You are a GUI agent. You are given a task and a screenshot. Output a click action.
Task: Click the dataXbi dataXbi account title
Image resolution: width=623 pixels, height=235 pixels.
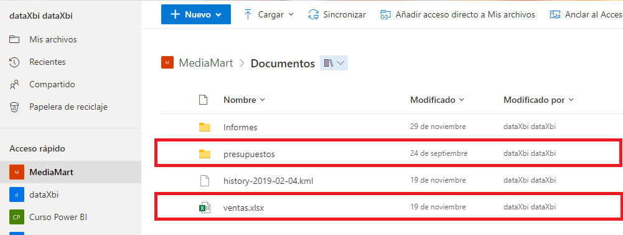pos(41,16)
